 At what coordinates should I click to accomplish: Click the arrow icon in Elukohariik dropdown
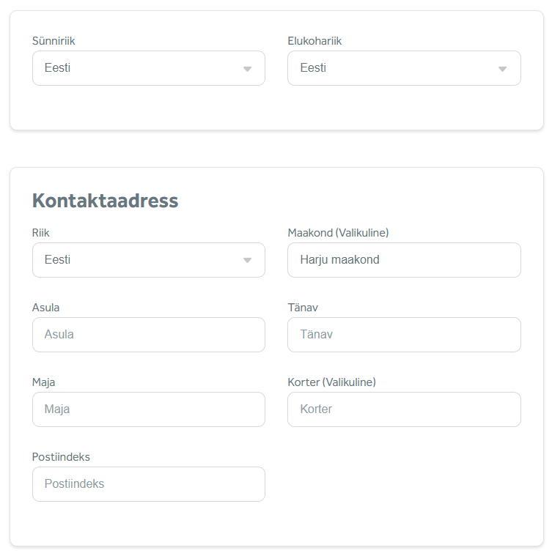point(502,69)
